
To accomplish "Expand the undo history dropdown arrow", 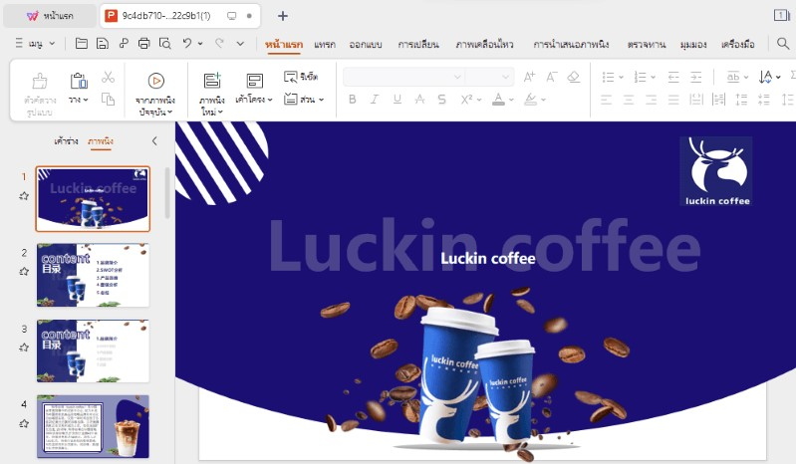I will point(200,44).
